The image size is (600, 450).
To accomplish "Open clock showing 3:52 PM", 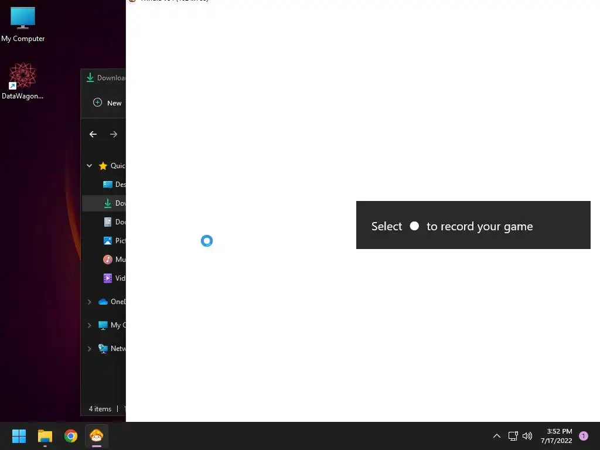I will pos(557,436).
